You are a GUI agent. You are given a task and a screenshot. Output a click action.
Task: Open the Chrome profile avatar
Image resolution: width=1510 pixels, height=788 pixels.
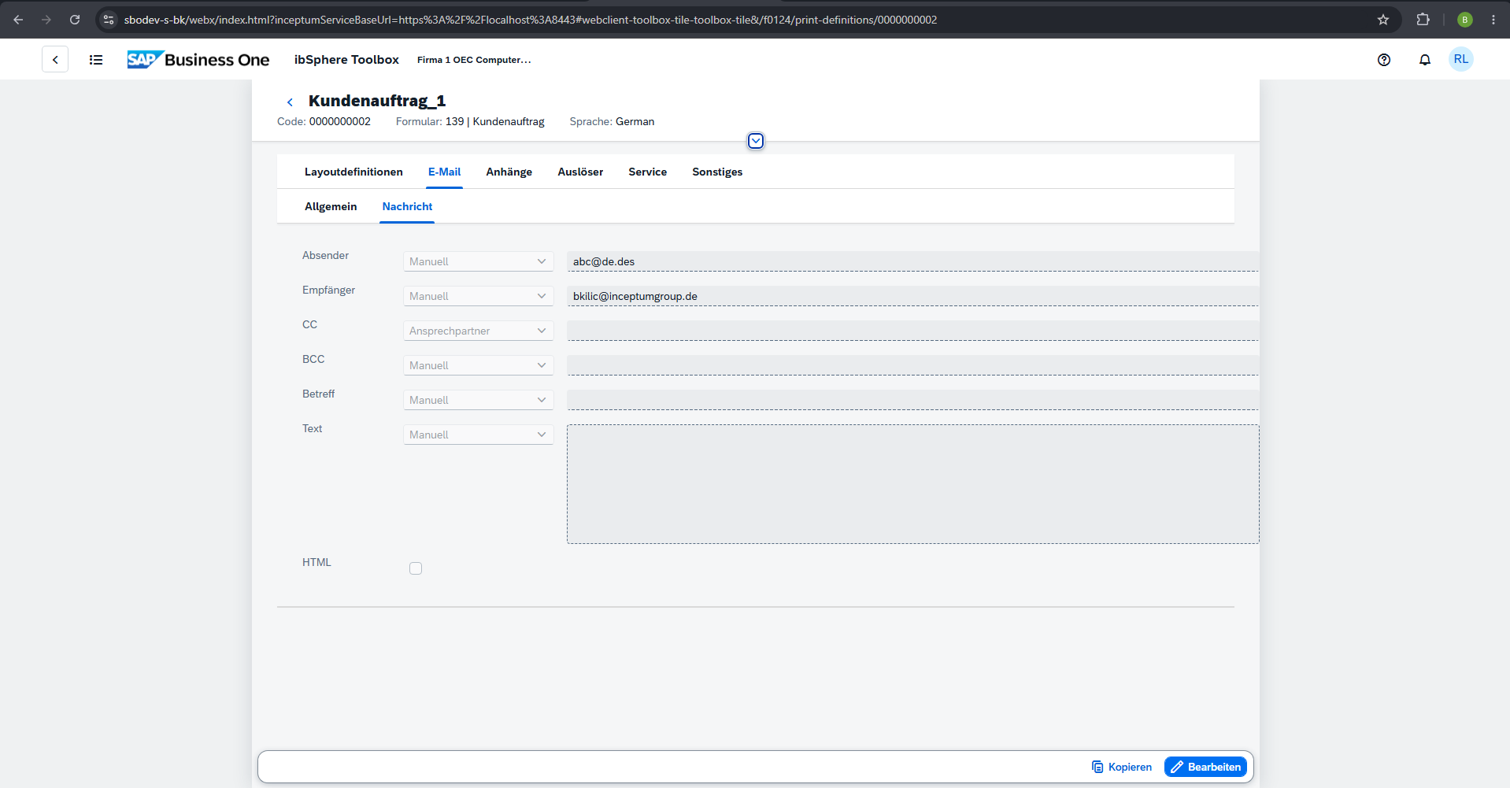(1465, 20)
